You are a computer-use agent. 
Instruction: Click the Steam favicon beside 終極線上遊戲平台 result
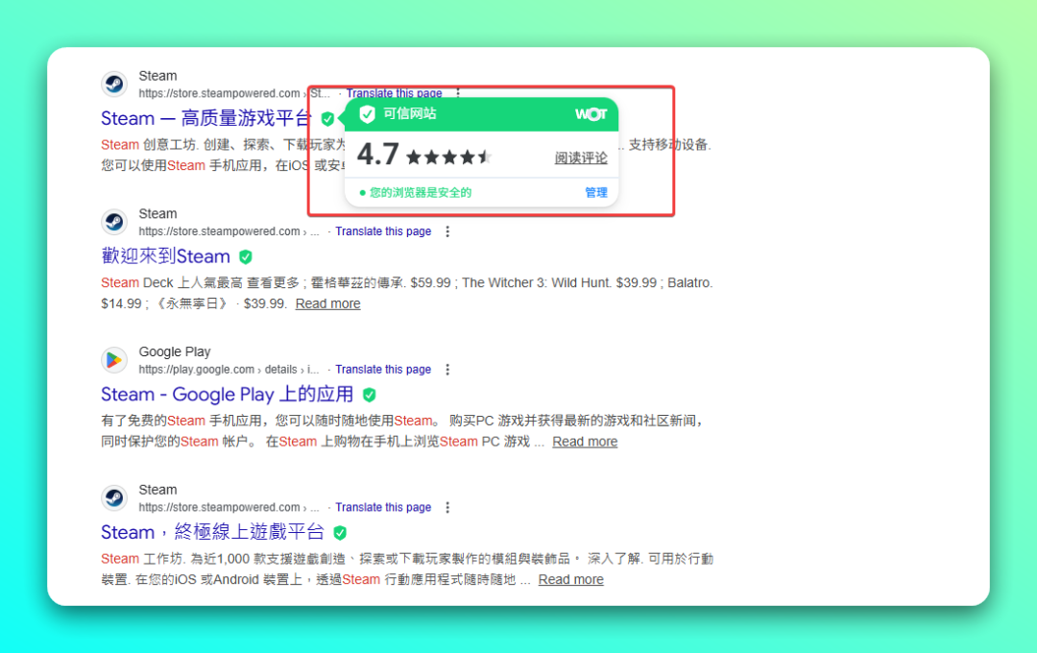(114, 497)
